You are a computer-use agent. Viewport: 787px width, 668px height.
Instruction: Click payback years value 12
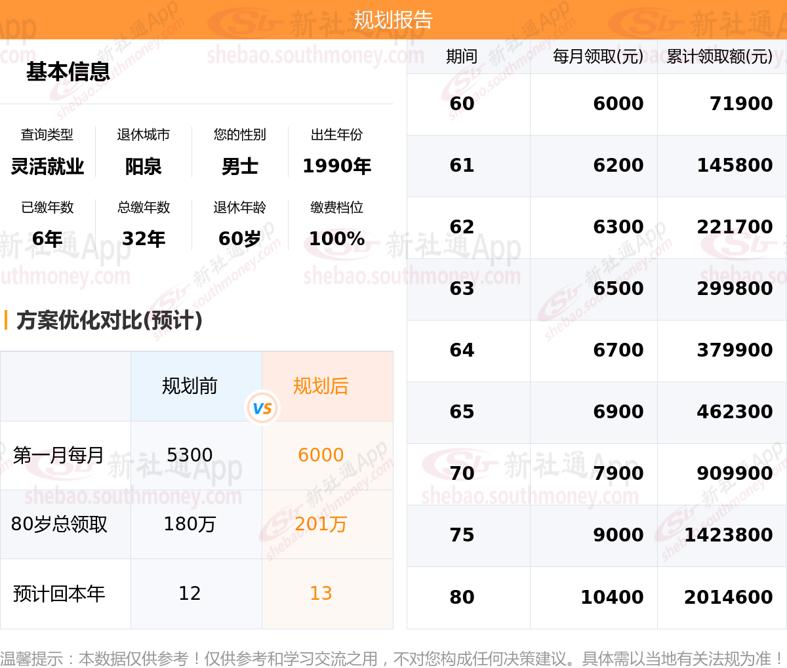tap(190, 593)
